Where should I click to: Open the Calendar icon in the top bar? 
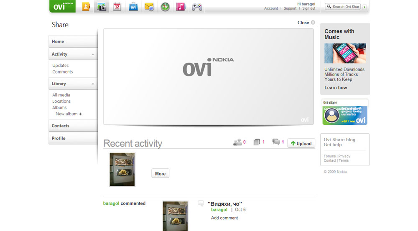(x=117, y=7)
